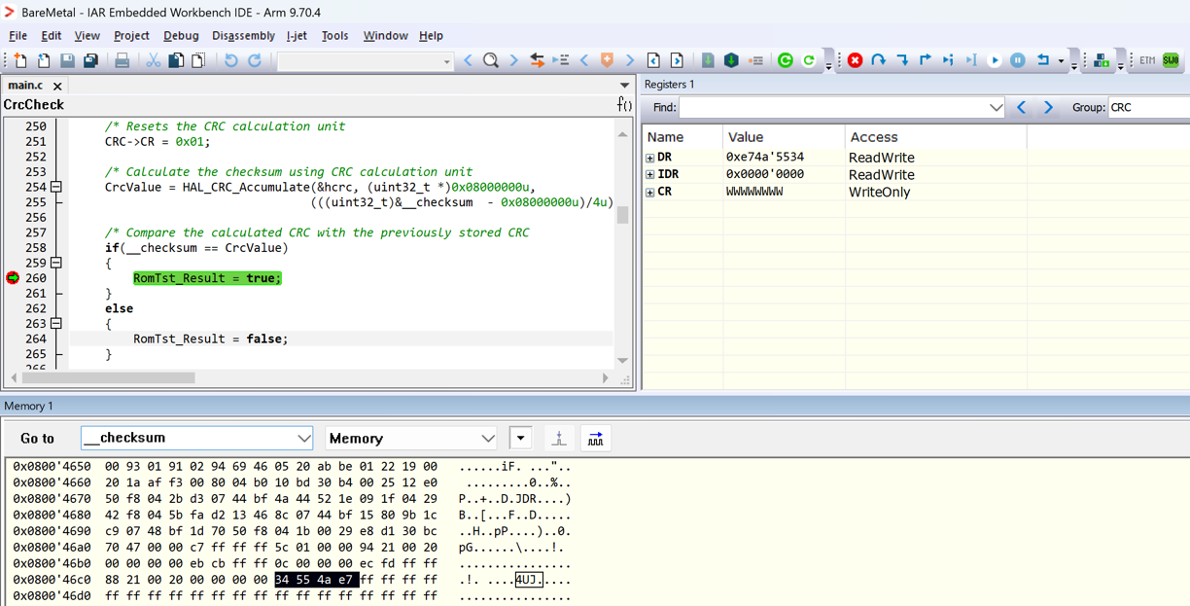The image size is (1190, 606).
Task: Click the ETM trace icon
Action: point(1147,60)
